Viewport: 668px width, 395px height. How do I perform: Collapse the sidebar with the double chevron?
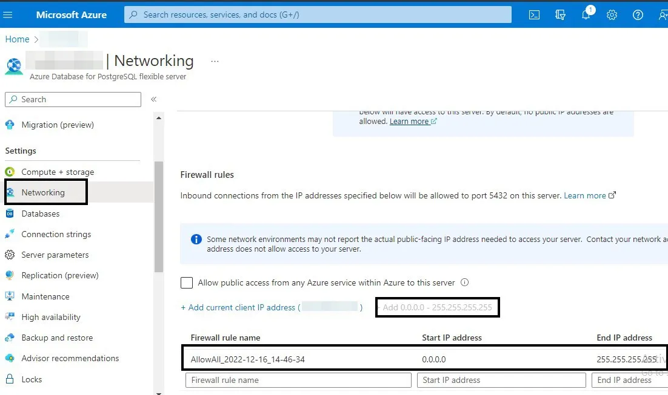(x=154, y=99)
